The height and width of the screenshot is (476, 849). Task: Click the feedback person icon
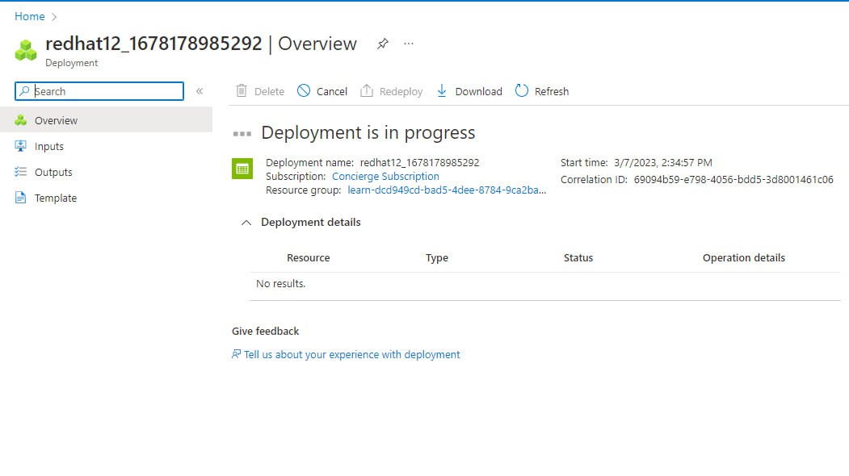(x=236, y=354)
